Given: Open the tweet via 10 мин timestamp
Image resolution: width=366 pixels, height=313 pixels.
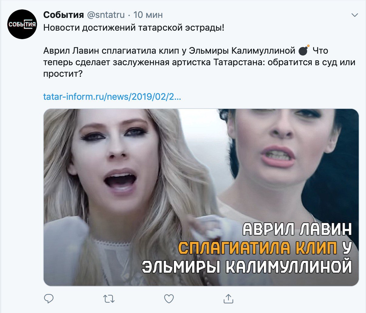Looking at the screenshot, I should tap(148, 15).
